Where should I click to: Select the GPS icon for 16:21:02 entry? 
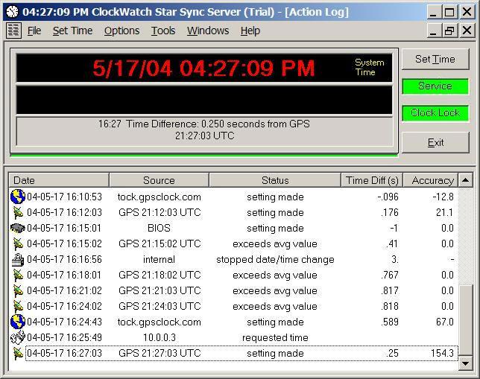click(18, 291)
